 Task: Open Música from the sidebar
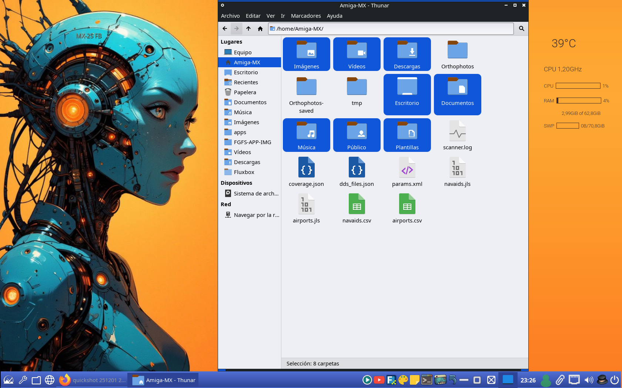tap(250, 112)
